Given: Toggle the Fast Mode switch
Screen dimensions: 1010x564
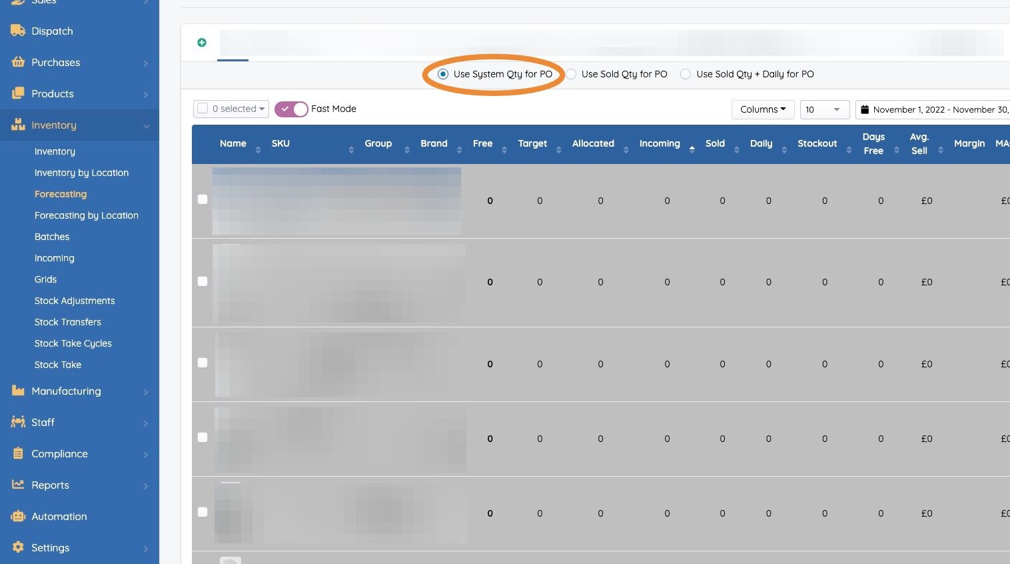Looking at the screenshot, I should (291, 109).
